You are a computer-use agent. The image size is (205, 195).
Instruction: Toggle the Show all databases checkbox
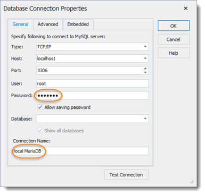click(40, 131)
